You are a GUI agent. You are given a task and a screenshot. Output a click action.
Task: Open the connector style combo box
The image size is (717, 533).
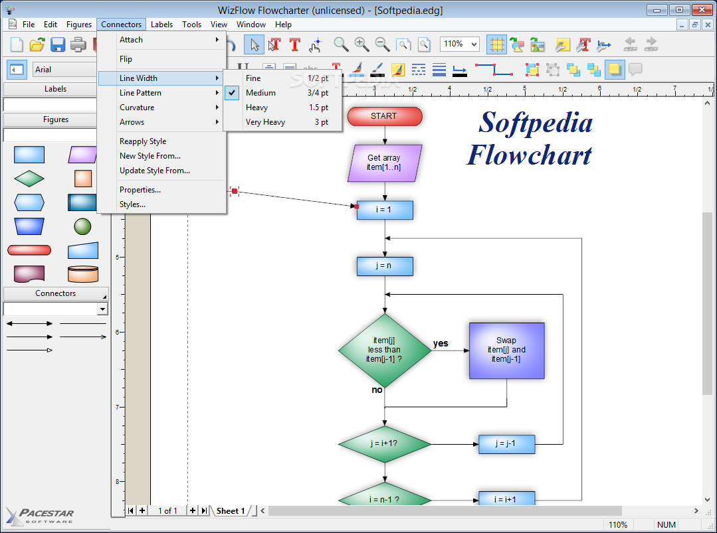pyautogui.click(x=56, y=309)
